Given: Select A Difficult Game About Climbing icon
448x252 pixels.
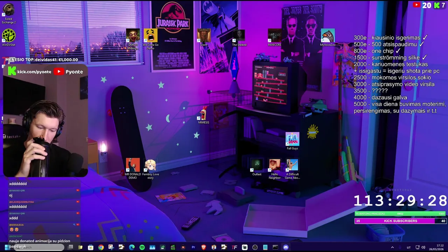Looking at the screenshot, I should point(292,169).
